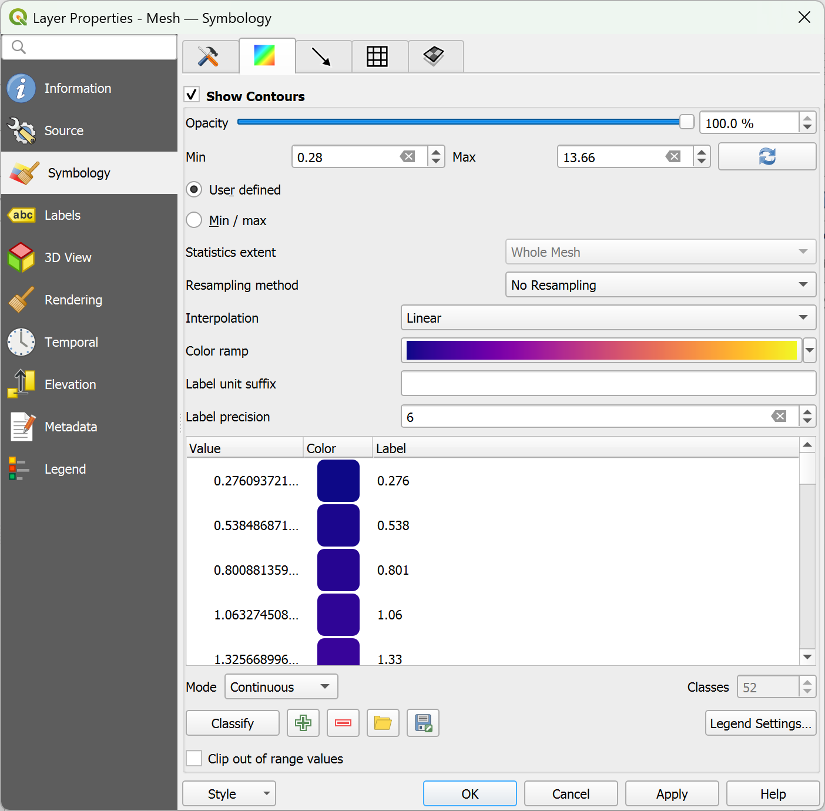Screen dimensions: 825x811
Task: Click the scroll-up arrow of color table
Action: pos(807,445)
